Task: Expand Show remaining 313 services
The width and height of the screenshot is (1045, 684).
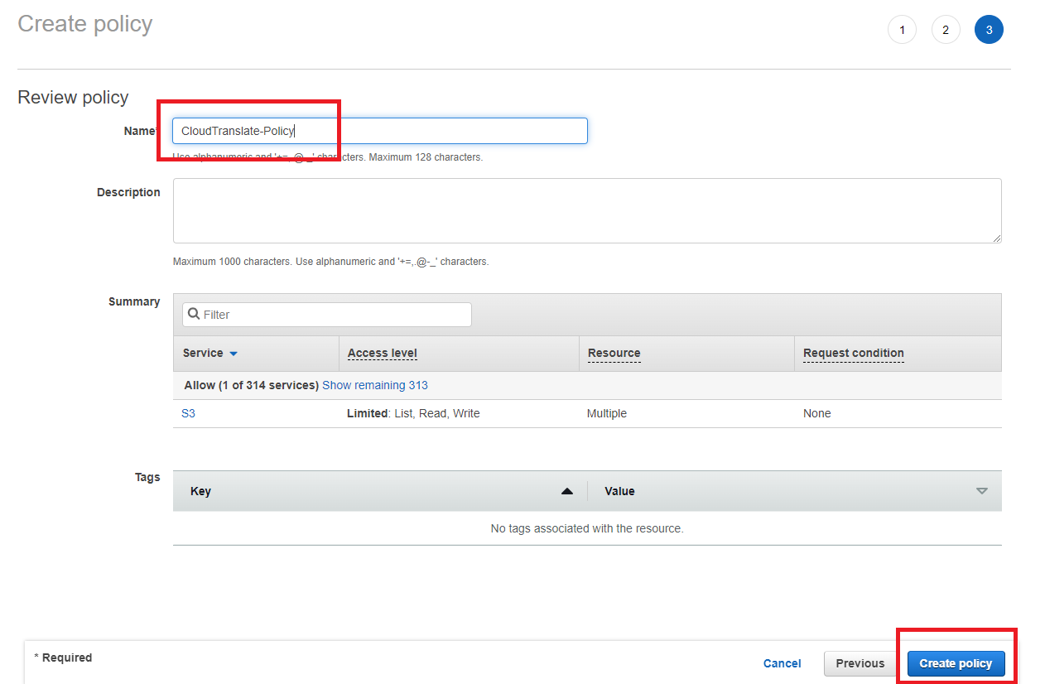Action: [374, 385]
